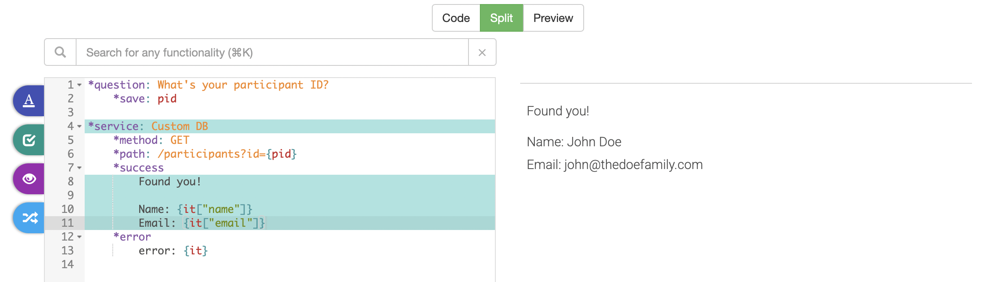
Task: Click the magnifier search icon
Action: click(x=60, y=52)
